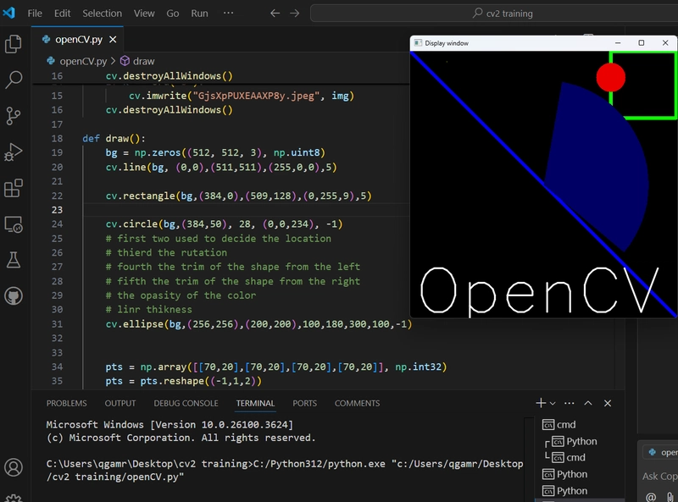This screenshot has width=678, height=502.
Task: Expand the hidden menus ellipsis
Action: (x=228, y=14)
